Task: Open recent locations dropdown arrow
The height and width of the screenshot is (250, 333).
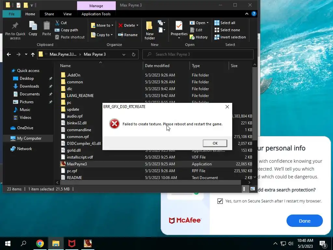Action: click(26, 54)
